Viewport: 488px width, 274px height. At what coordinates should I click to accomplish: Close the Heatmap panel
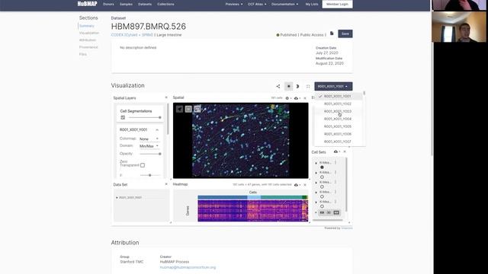click(305, 185)
